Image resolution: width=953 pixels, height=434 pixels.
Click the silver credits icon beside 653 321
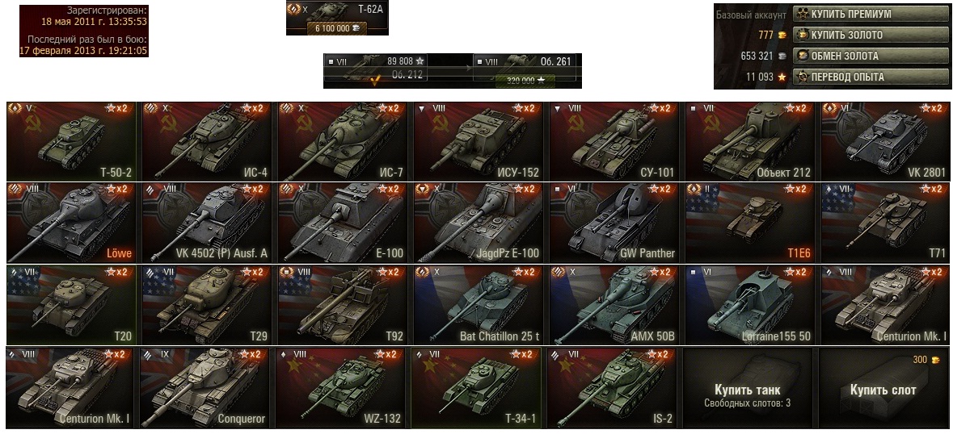(x=782, y=56)
